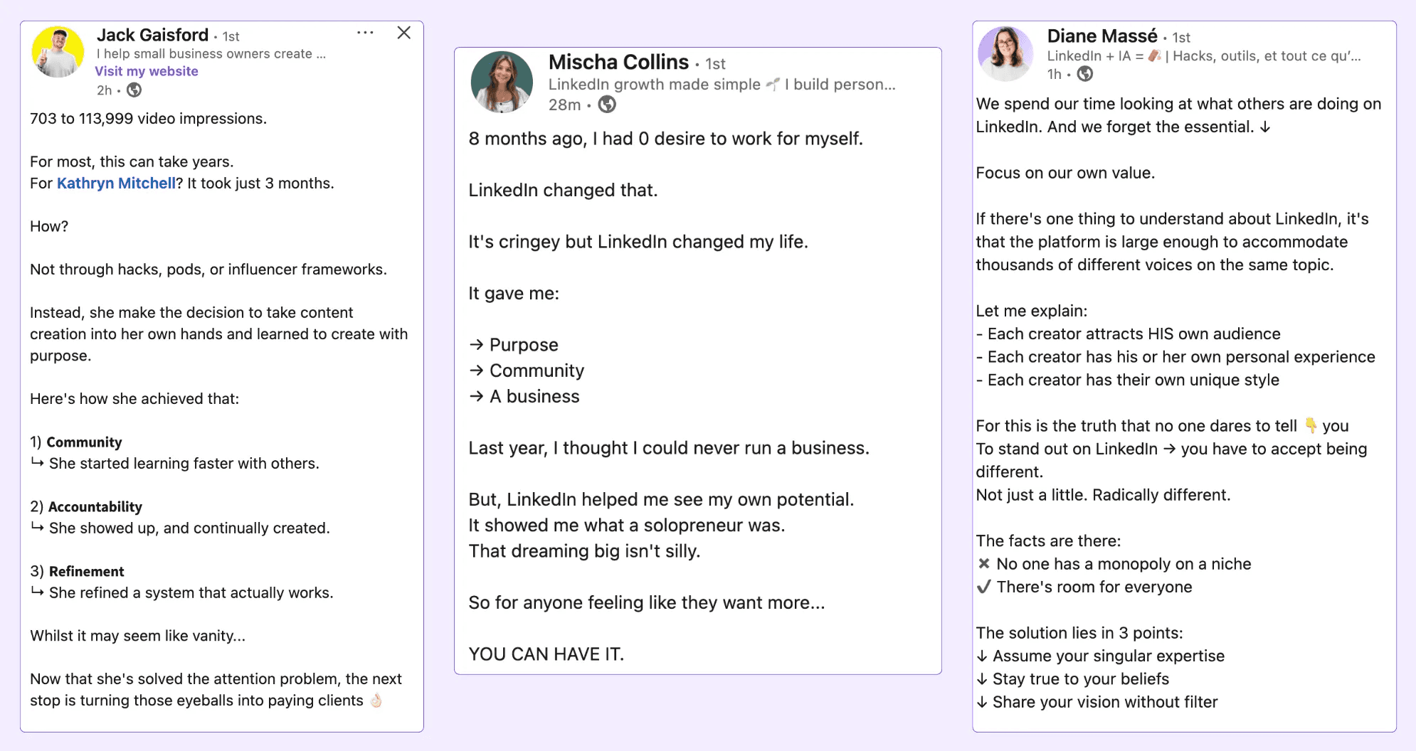Click the globe visibility icon on Jack's post
Viewport: 1416px width, 751px height.
click(x=134, y=90)
